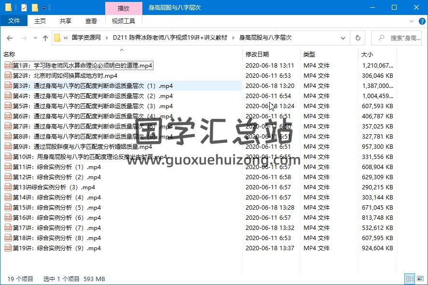Open the 文件 menu

click(14, 21)
